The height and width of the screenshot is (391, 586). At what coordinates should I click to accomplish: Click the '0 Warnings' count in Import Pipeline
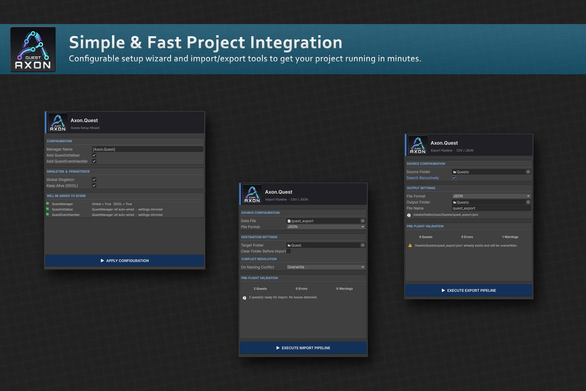(344, 289)
